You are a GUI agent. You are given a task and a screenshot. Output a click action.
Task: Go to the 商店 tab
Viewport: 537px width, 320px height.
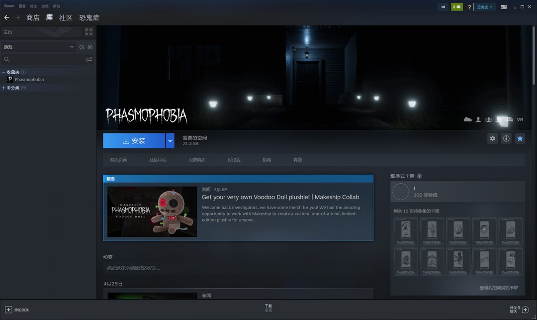(33, 17)
